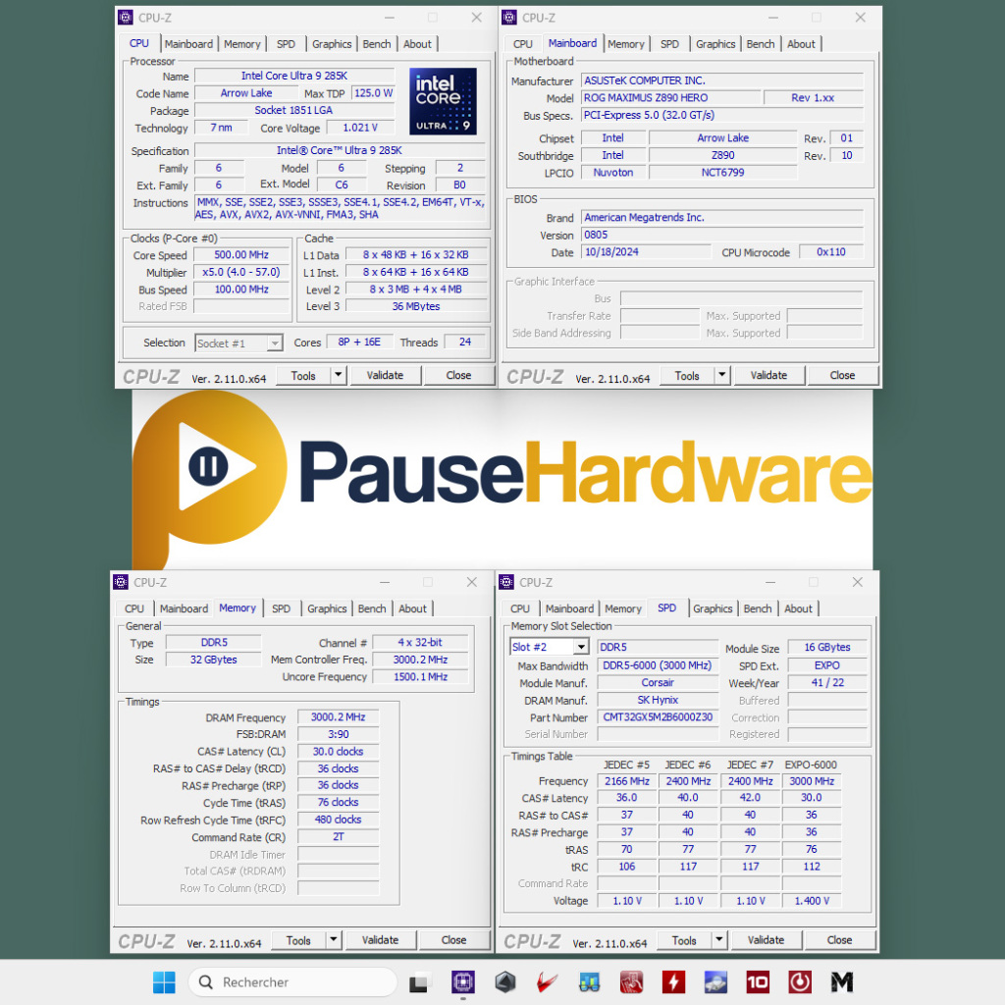Click the CAS# Latency value 30.0 clocks
The image size is (1005, 1005).
point(338,751)
